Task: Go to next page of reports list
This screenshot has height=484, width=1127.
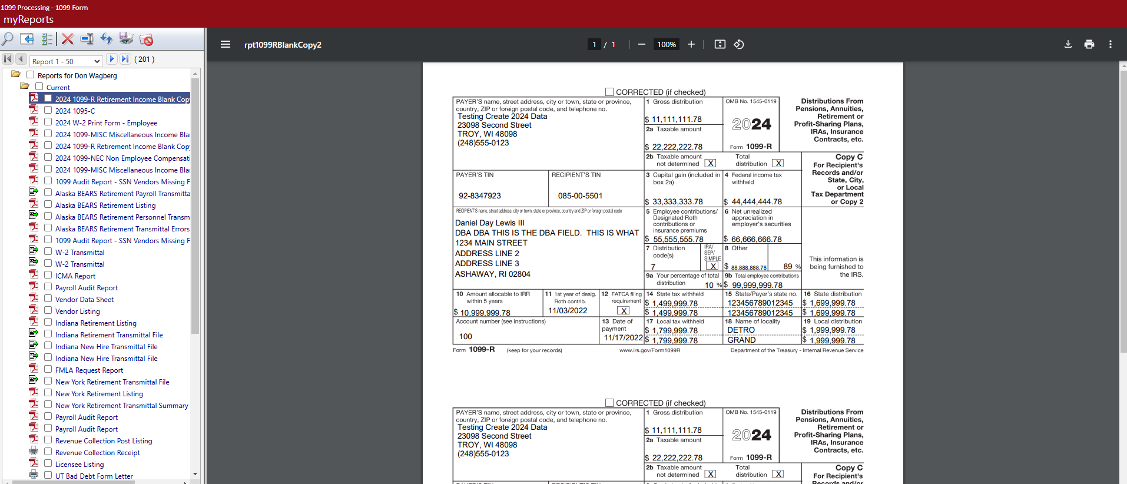Action: 112,59
